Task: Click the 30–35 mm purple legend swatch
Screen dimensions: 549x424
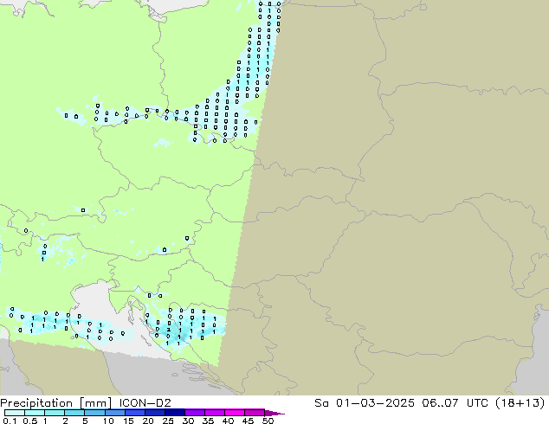Action: click(195, 413)
